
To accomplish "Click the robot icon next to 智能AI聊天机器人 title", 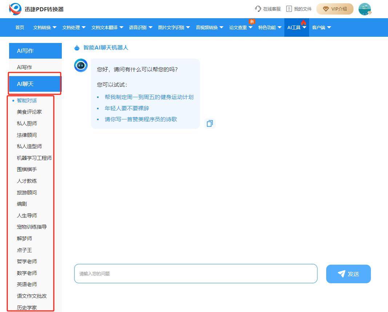I will tap(77, 48).
